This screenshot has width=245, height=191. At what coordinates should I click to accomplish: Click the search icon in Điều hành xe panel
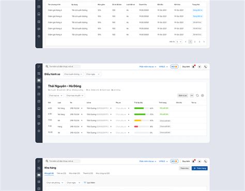pos(47,67)
